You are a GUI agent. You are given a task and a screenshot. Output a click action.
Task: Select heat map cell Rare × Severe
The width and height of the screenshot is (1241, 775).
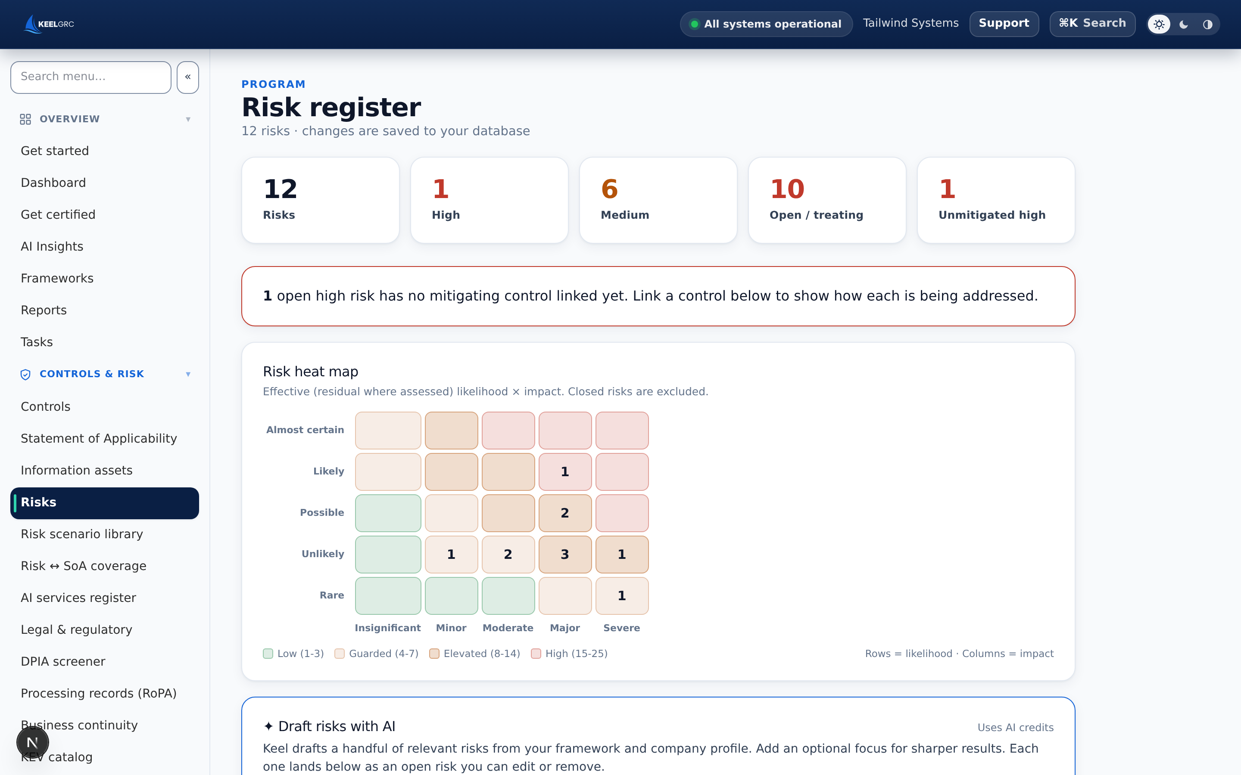(x=621, y=595)
